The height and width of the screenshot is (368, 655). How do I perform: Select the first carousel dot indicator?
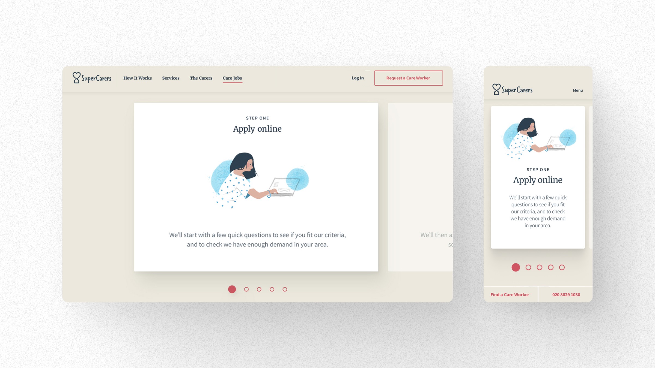click(232, 289)
